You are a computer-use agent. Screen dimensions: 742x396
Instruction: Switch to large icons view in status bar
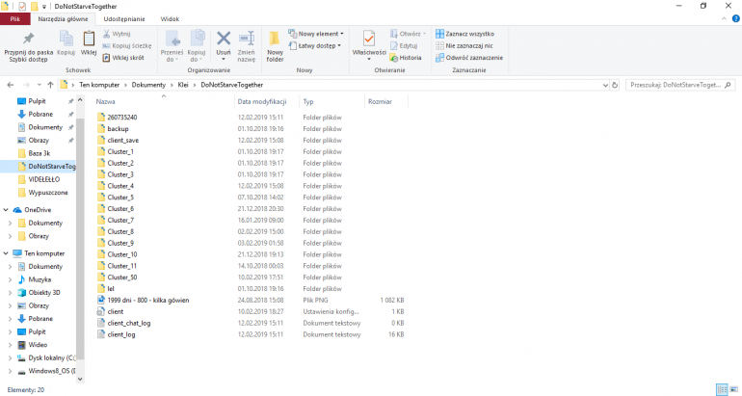point(733,390)
